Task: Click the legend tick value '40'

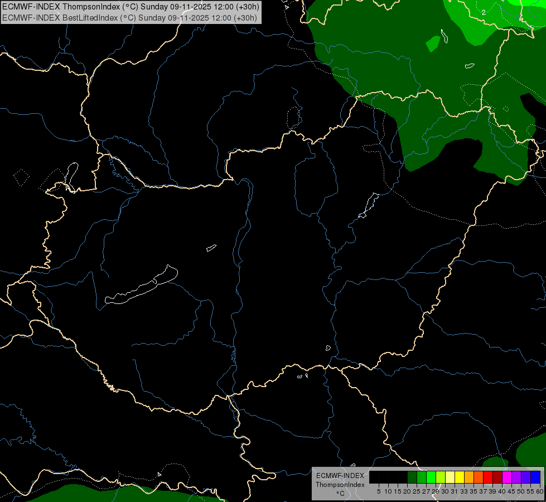Action: (x=502, y=491)
